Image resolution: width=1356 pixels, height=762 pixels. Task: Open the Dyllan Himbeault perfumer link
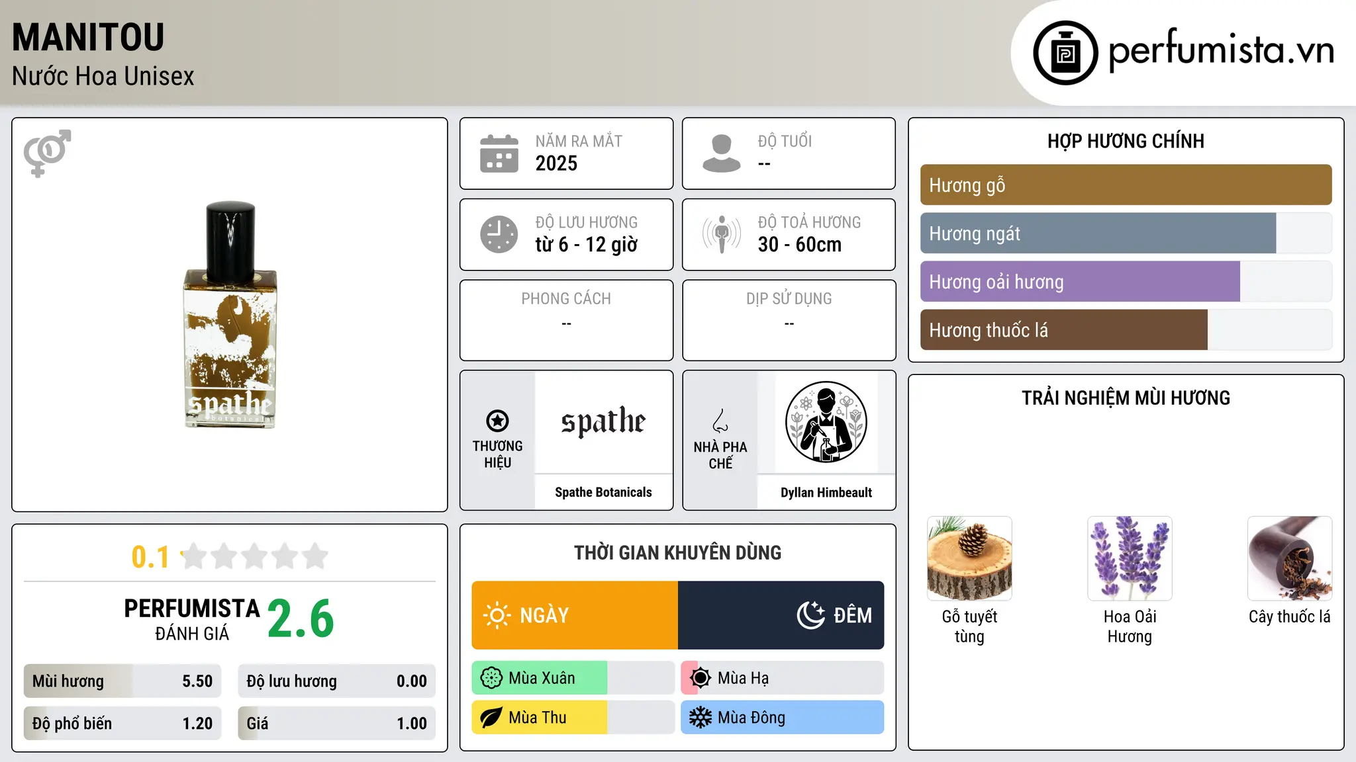(826, 492)
